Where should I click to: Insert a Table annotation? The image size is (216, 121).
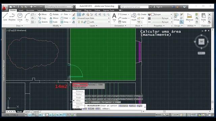[x=122, y=22]
